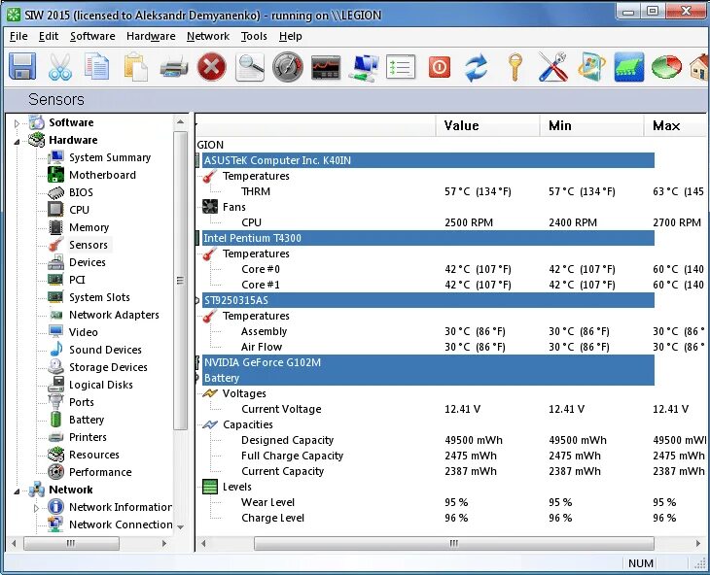Click the golden key toolbar icon
710x575 pixels.
[515, 67]
